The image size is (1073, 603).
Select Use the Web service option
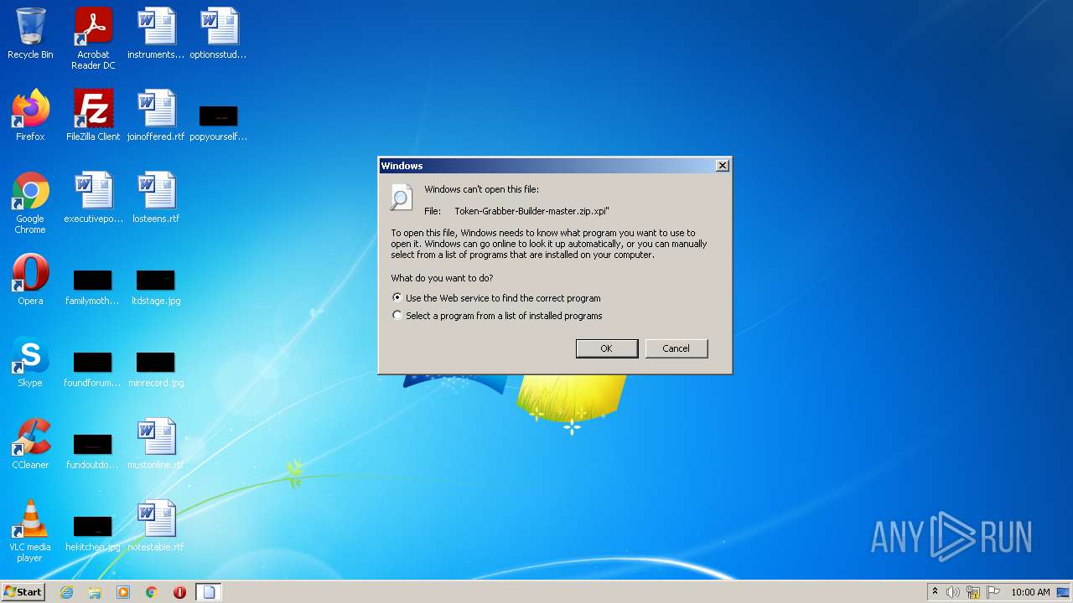click(497, 298)
